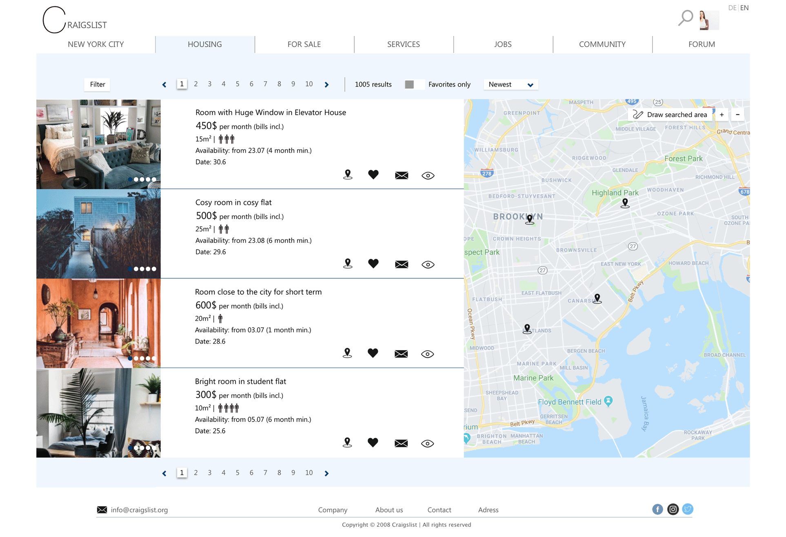
Task: Show location pin for Bright room listing
Action: tap(347, 442)
